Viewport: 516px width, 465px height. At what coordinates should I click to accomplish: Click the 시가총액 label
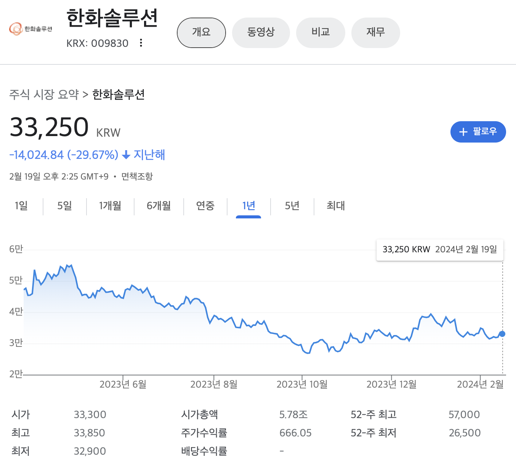pyautogui.click(x=200, y=415)
